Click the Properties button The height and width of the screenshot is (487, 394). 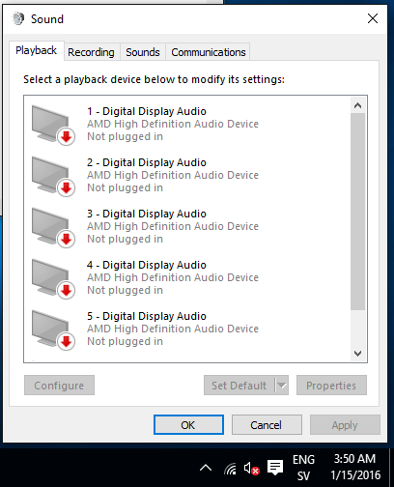coord(331,385)
